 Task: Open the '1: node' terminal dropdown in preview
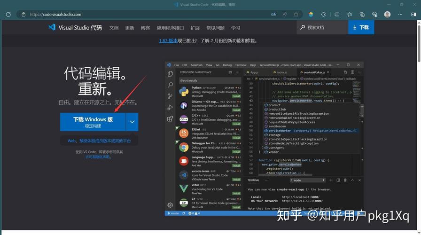click(308, 180)
